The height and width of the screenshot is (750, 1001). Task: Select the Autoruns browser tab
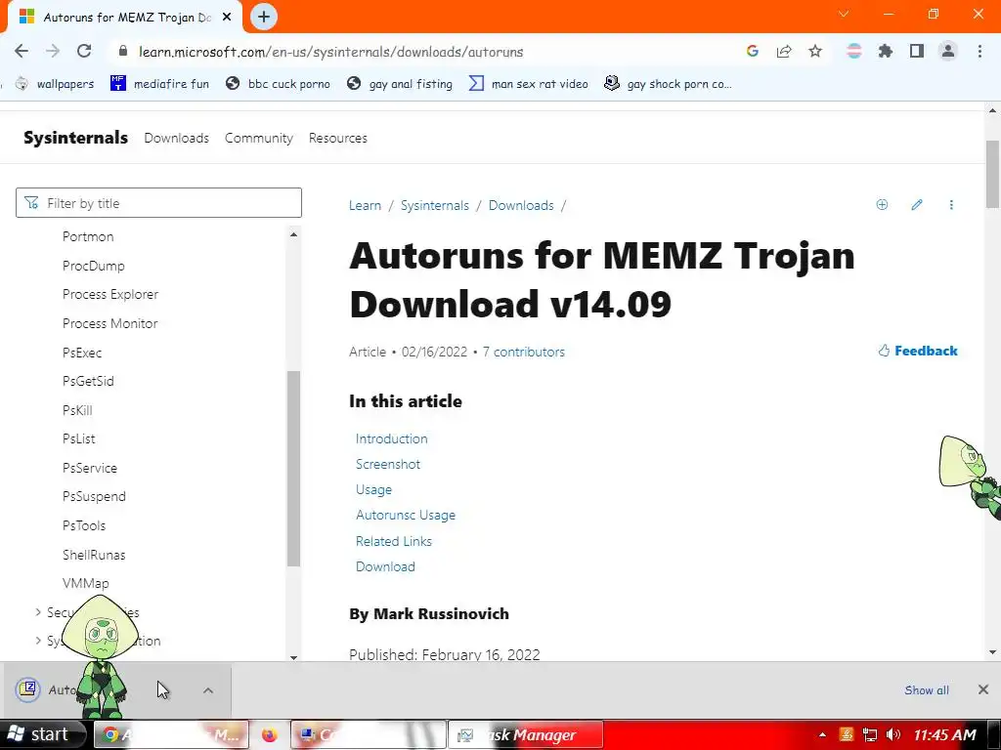[x=124, y=18]
